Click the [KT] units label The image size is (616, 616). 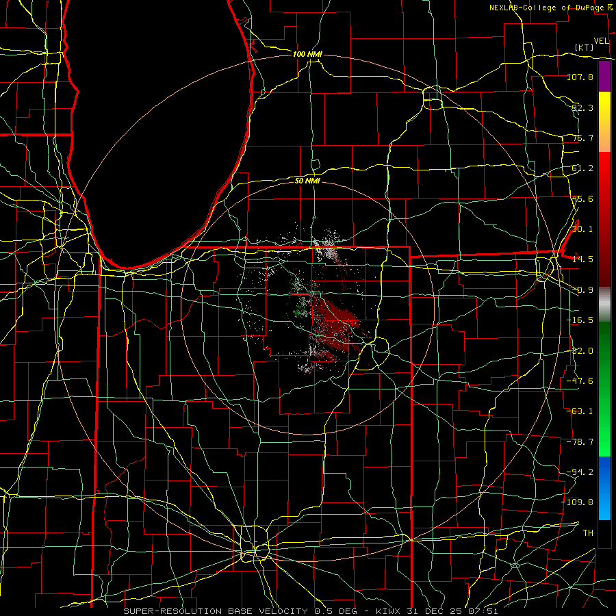click(585, 47)
